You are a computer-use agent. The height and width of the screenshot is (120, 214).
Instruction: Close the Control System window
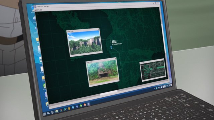[x=158, y=3]
